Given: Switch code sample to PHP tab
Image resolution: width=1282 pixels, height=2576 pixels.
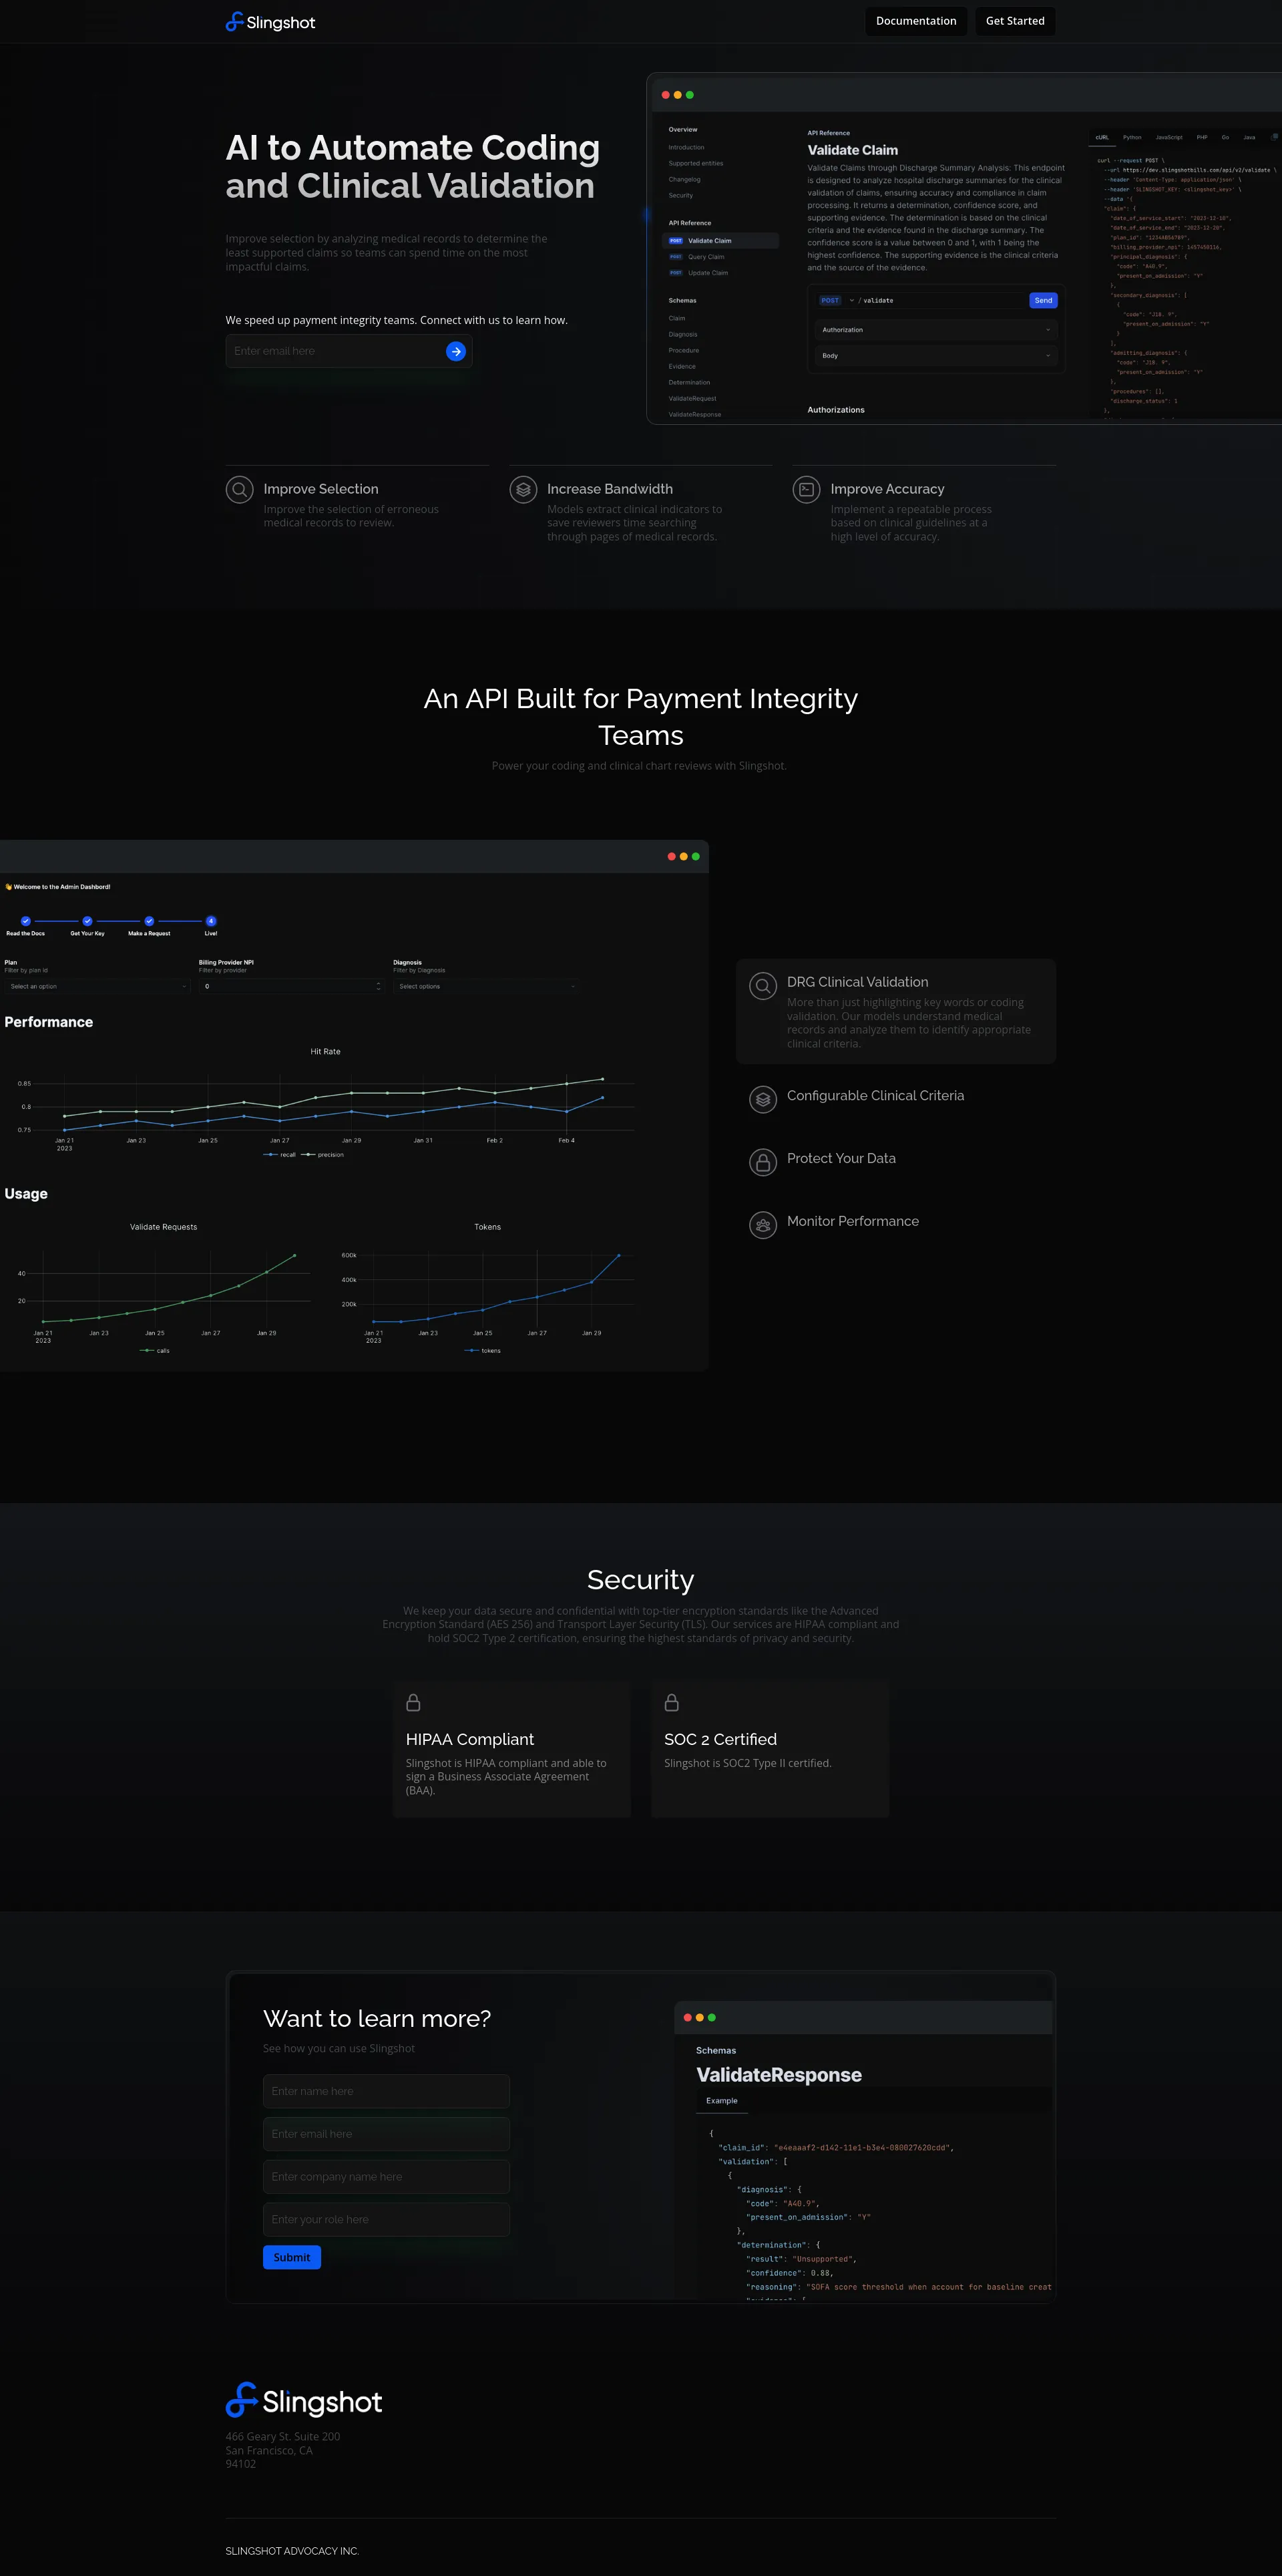Looking at the screenshot, I should point(1202,137).
